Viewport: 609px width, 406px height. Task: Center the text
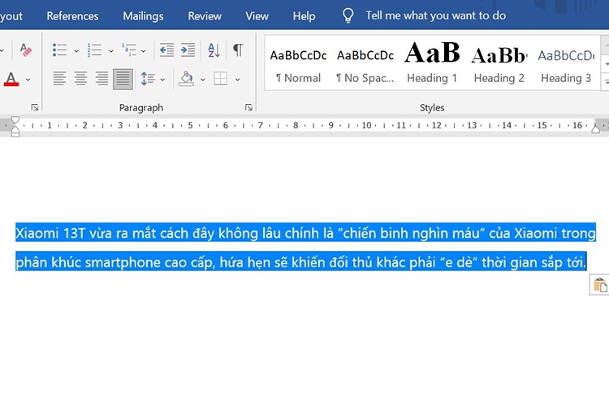click(80, 79)
